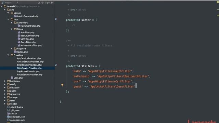The image size is (219, 123).
Task: Collapse the Providers folder arrow
Action: point(8,55)
